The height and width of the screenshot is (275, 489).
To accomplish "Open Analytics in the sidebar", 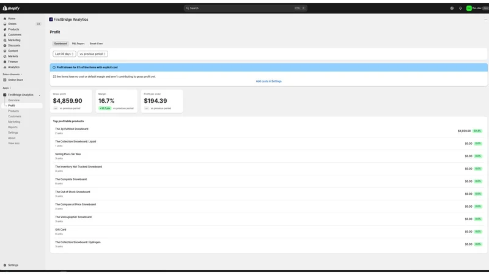I will pyautogui.click(x=13, y=67).
